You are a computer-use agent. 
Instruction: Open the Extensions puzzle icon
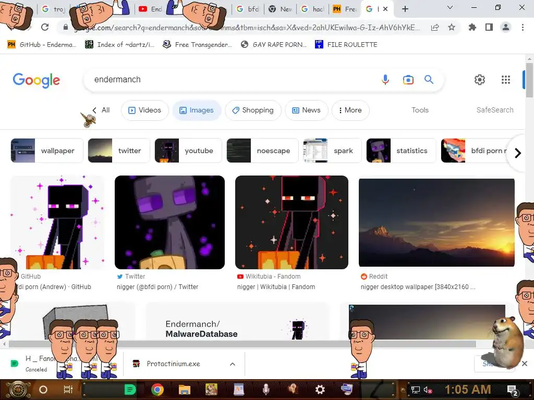(x=472, y=27)
